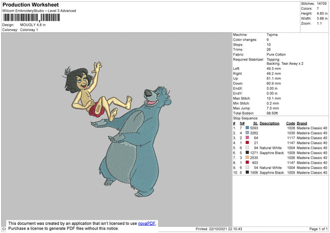Click the 'Code' column header
The height and width of the screenshot is (233, 330).
coord(290,124)
